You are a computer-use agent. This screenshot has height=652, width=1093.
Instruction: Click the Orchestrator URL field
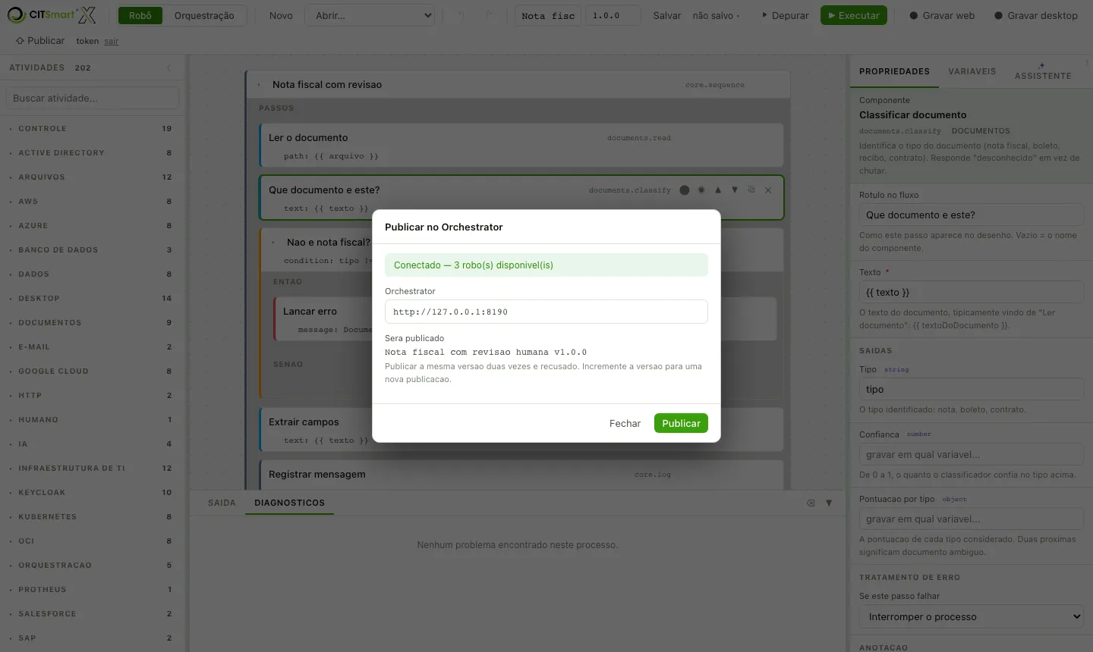546,312
